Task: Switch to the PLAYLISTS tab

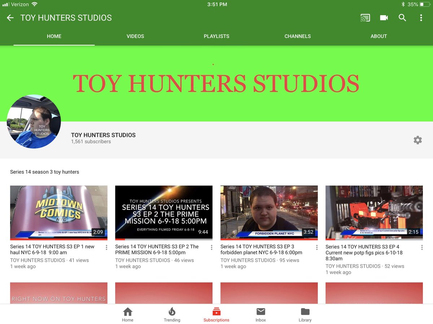Action: (216, 36)
